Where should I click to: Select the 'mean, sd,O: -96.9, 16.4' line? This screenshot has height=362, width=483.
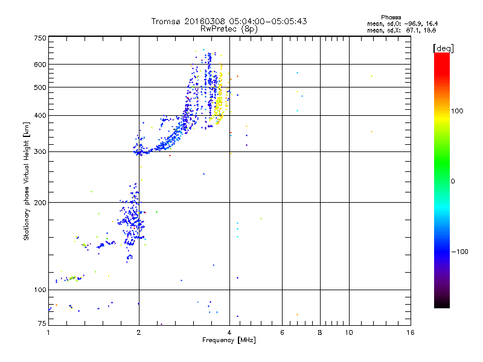pyautogui.click(x=402, y=24)
